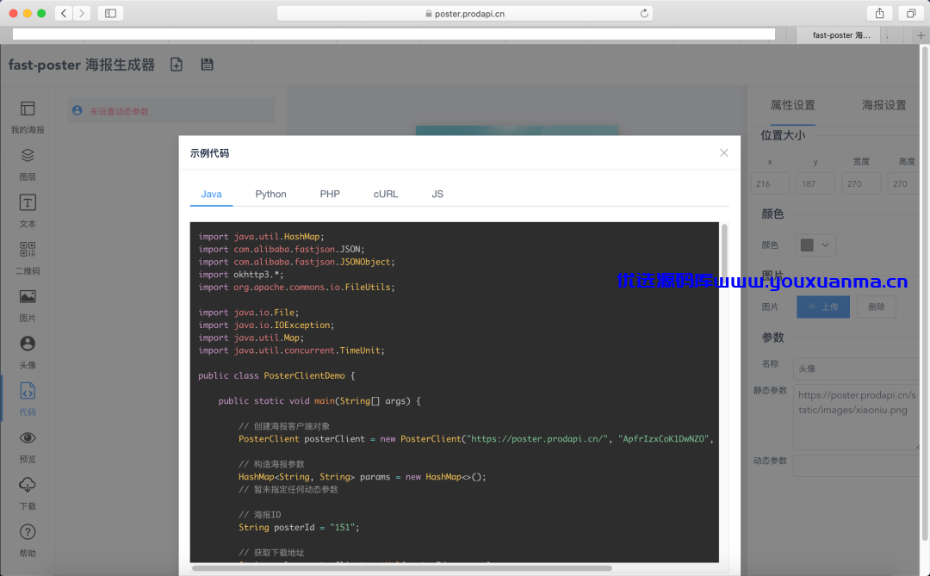Click the 名称 name input field

tap(857, 369)
